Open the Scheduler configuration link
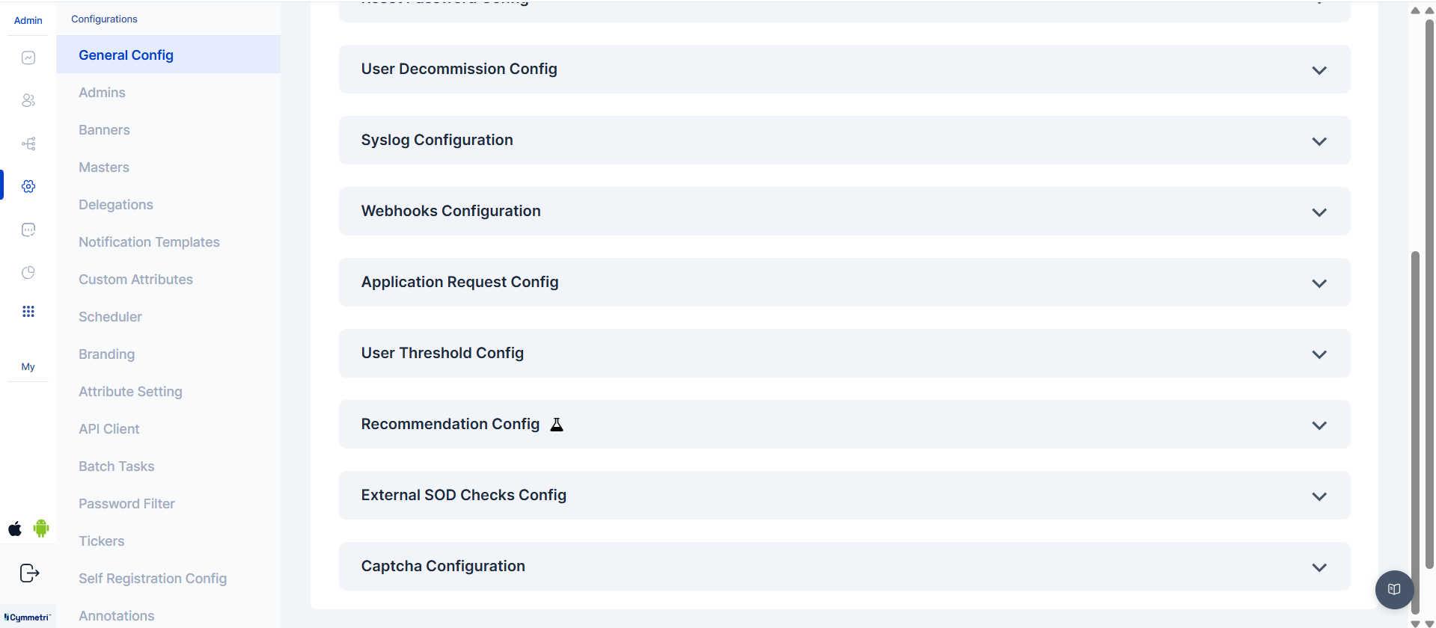The width and height of the screenshot is (1436, 628). click(x=110, y=317)
